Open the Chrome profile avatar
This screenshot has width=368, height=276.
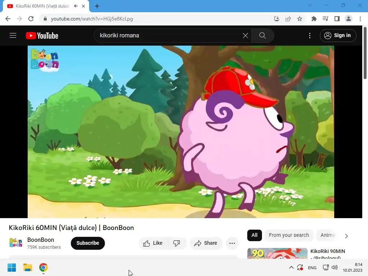click(x=349, y=19)
